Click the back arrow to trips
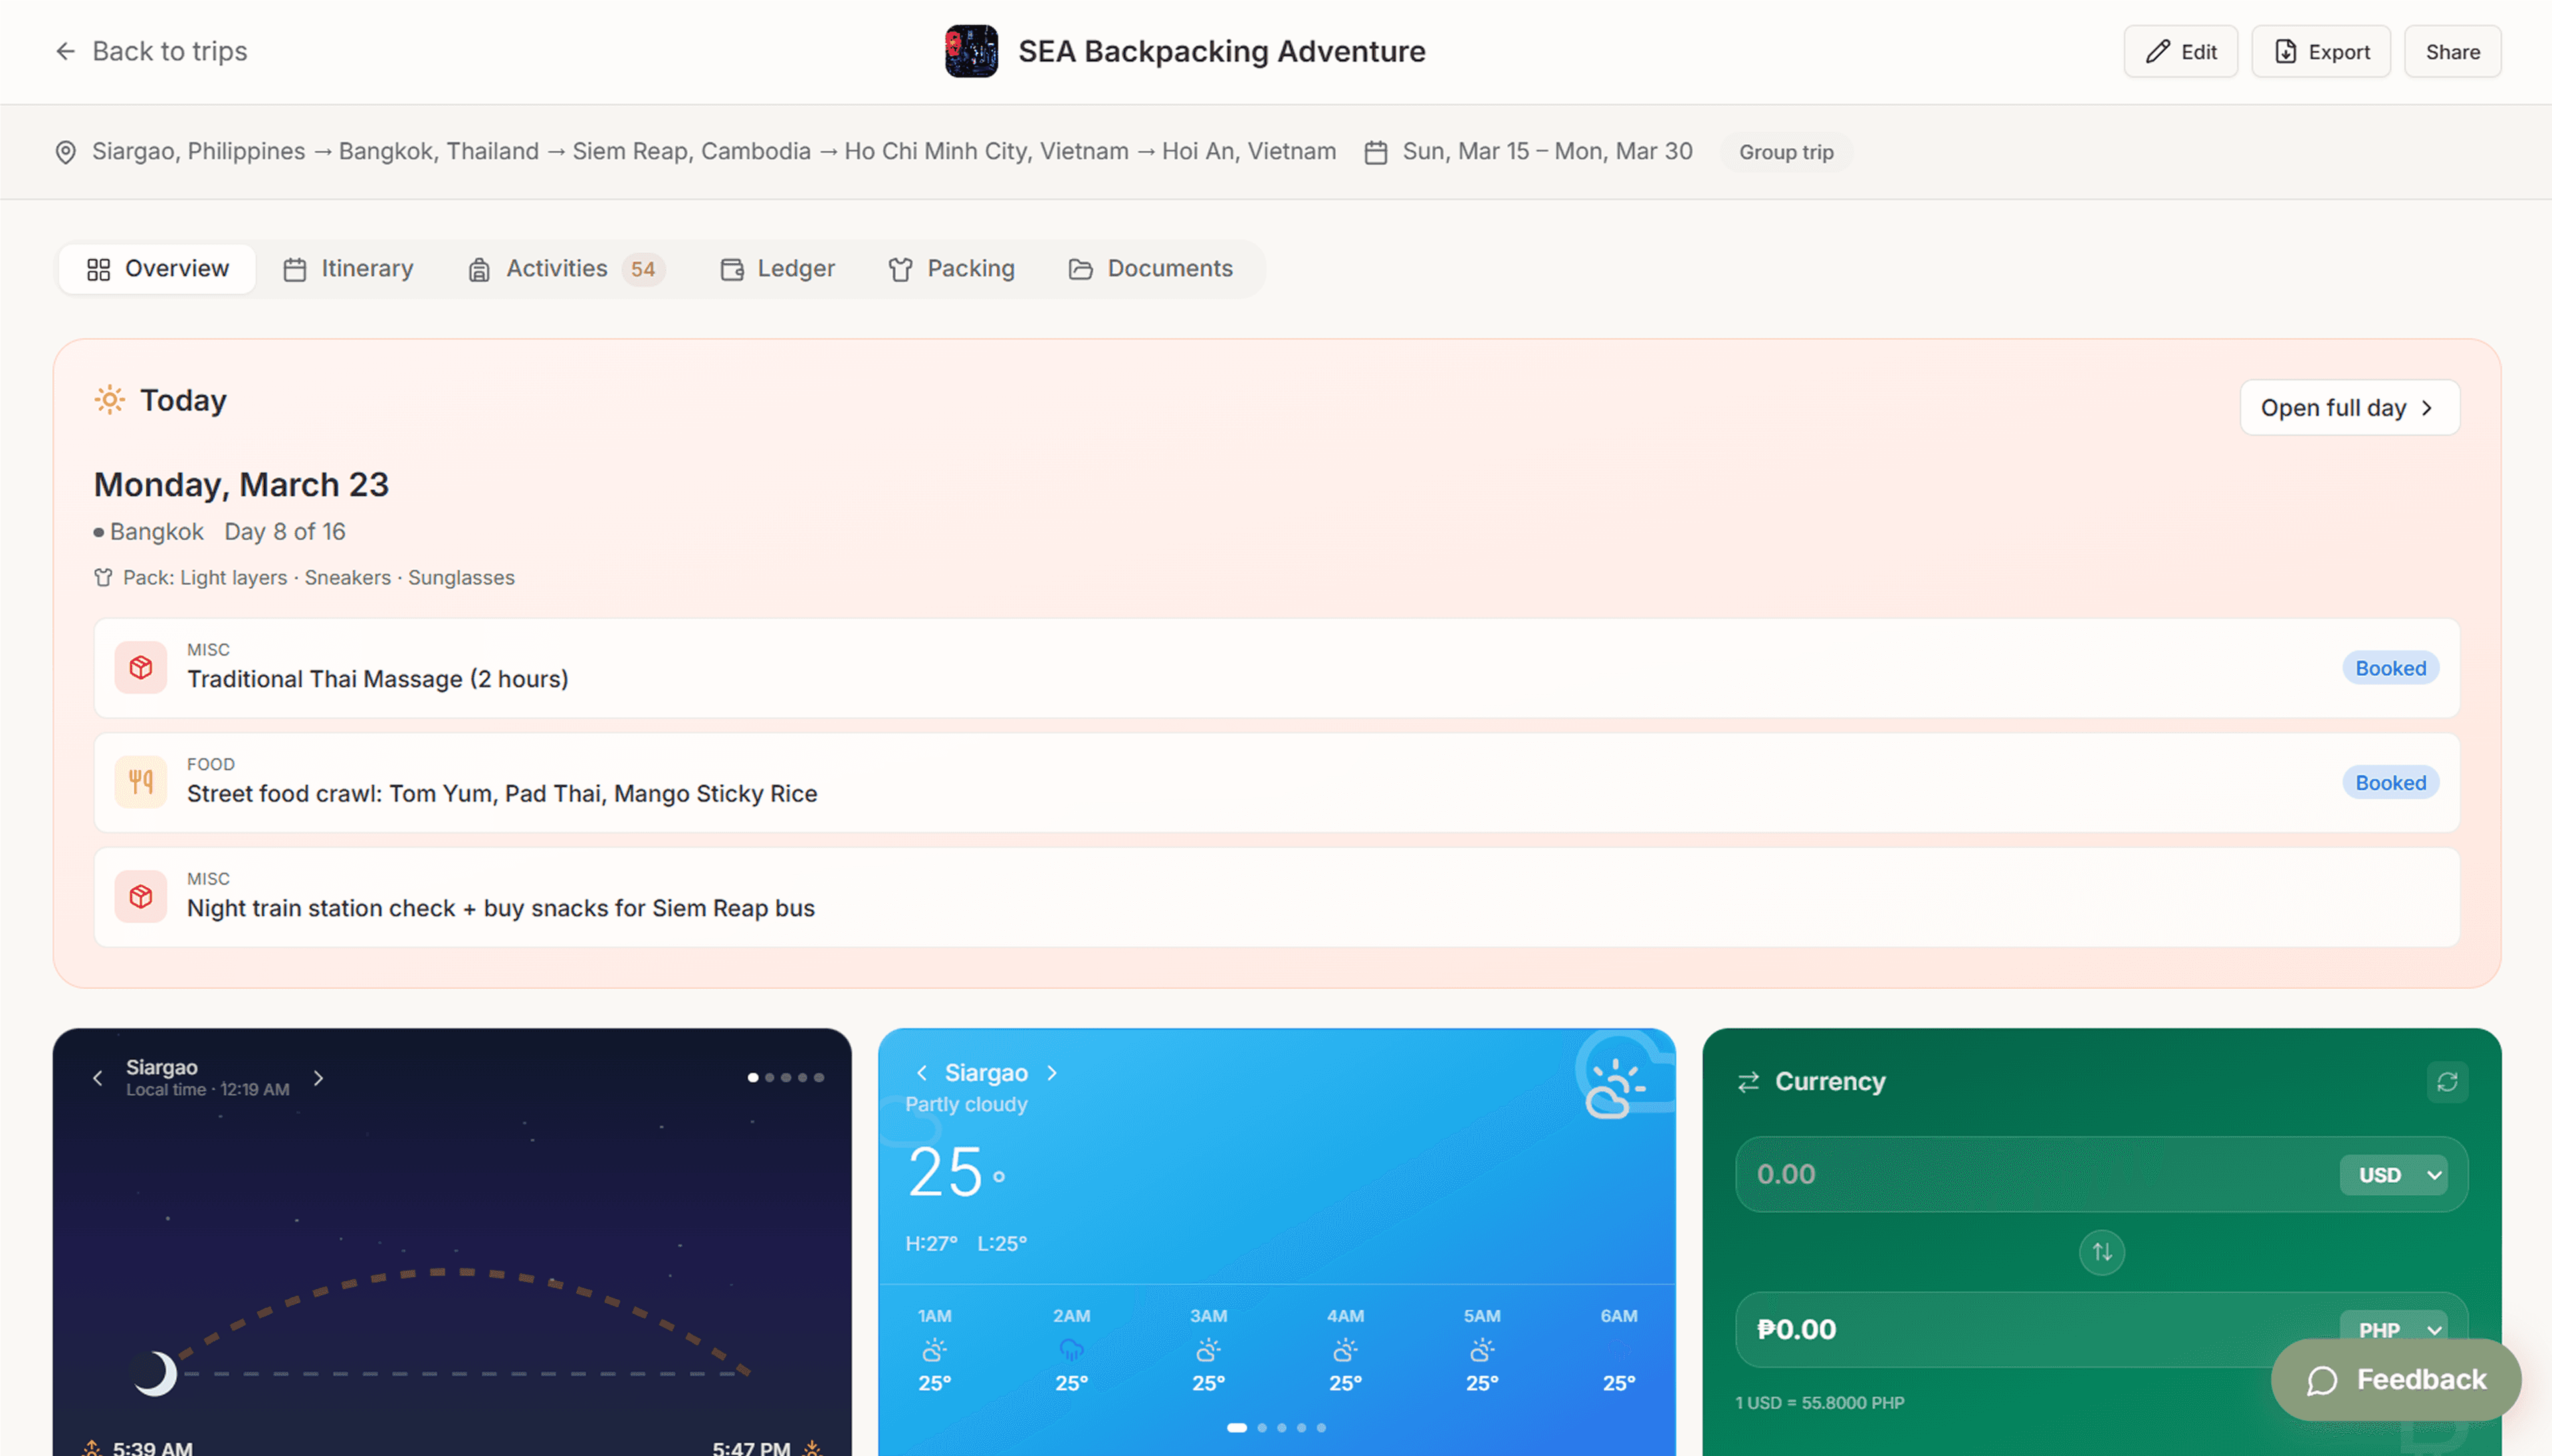 pyautogui.click(x=66, y=51)
